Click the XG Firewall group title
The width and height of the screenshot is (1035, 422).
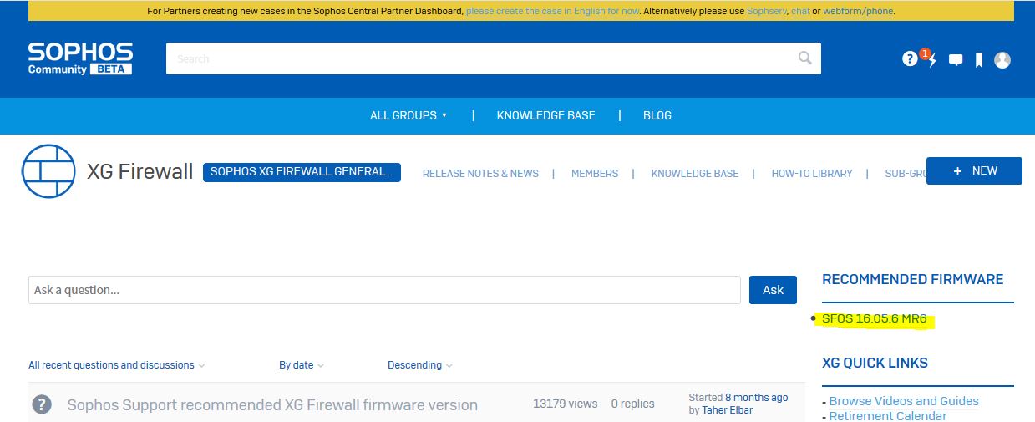click(140, 172)
